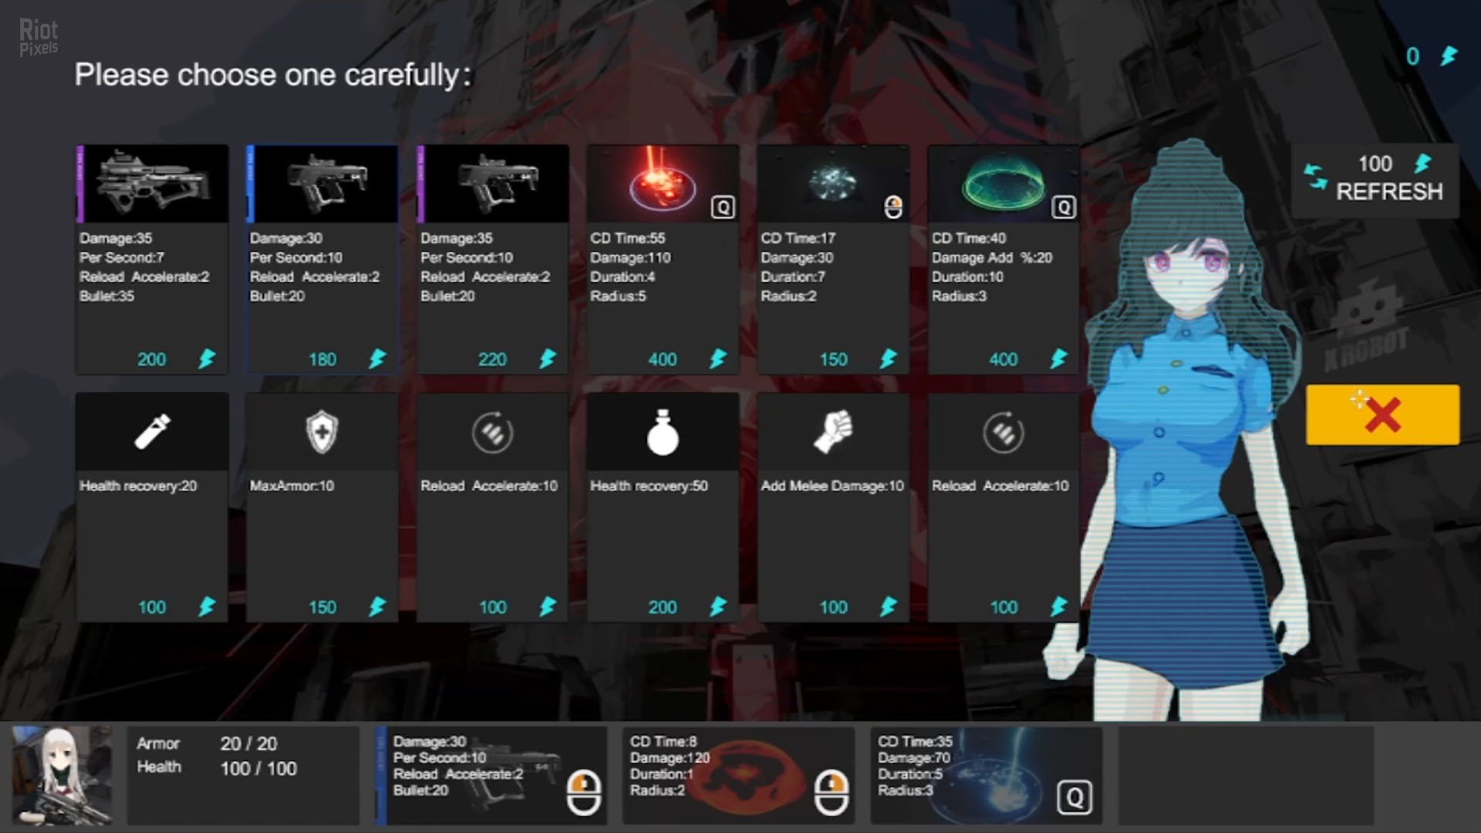Select the Reload Accelerate bullets icon
The height and width of the screenshot is (833, 1481).
(493, 432)
